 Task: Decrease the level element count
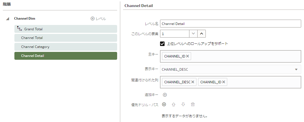click(193, 34)
